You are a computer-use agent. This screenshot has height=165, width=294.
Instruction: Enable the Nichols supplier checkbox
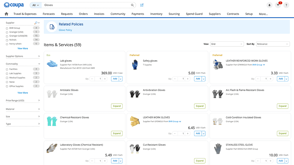coord(7,40)
